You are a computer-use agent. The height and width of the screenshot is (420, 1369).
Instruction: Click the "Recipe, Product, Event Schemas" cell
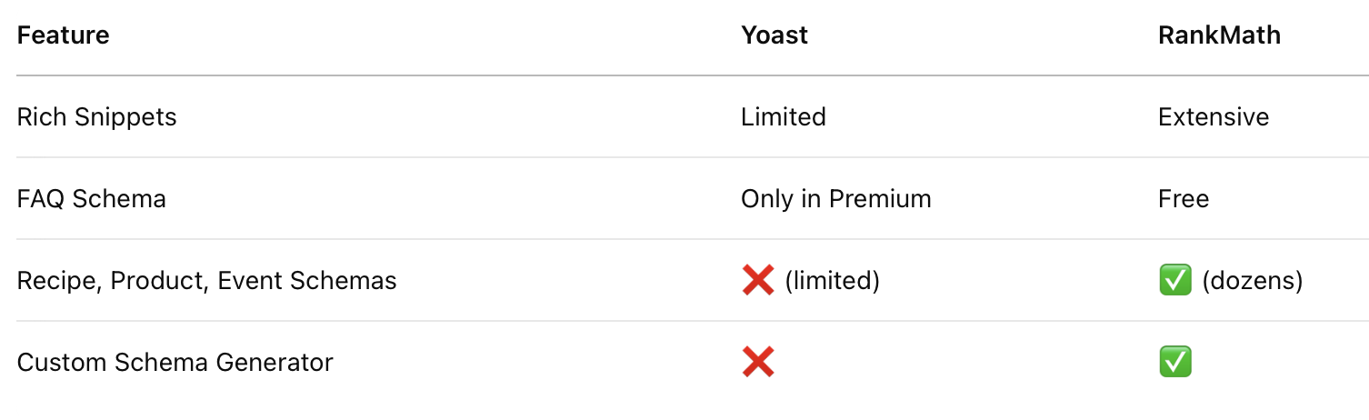coord(207,281)
